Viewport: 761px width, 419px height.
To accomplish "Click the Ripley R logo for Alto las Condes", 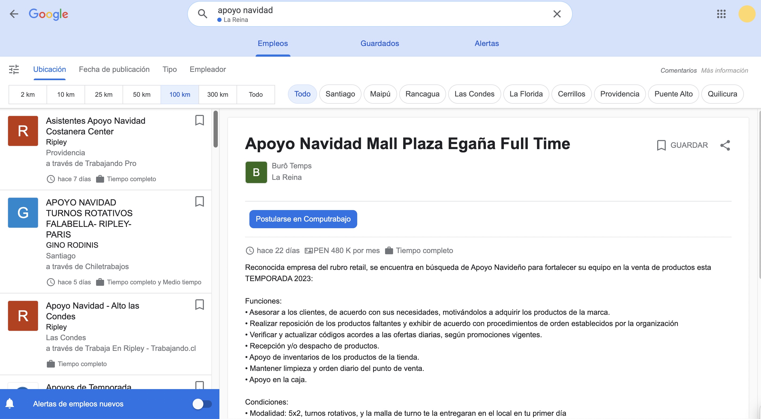I will pyautogui.click(x=23, y=316).
